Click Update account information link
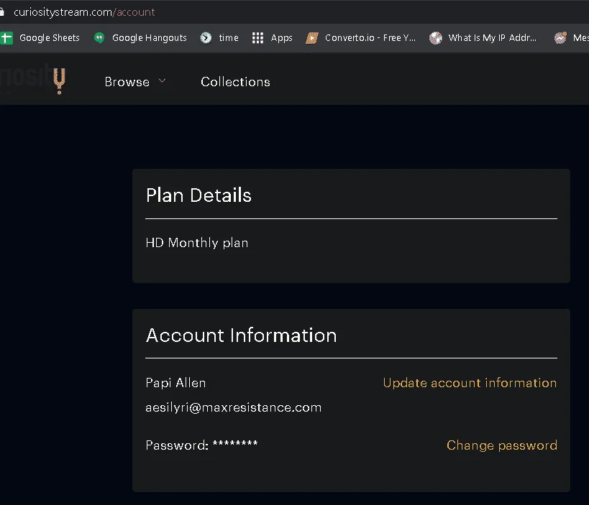Viewport: 589px width, 505px height. [x=470, y=383]
